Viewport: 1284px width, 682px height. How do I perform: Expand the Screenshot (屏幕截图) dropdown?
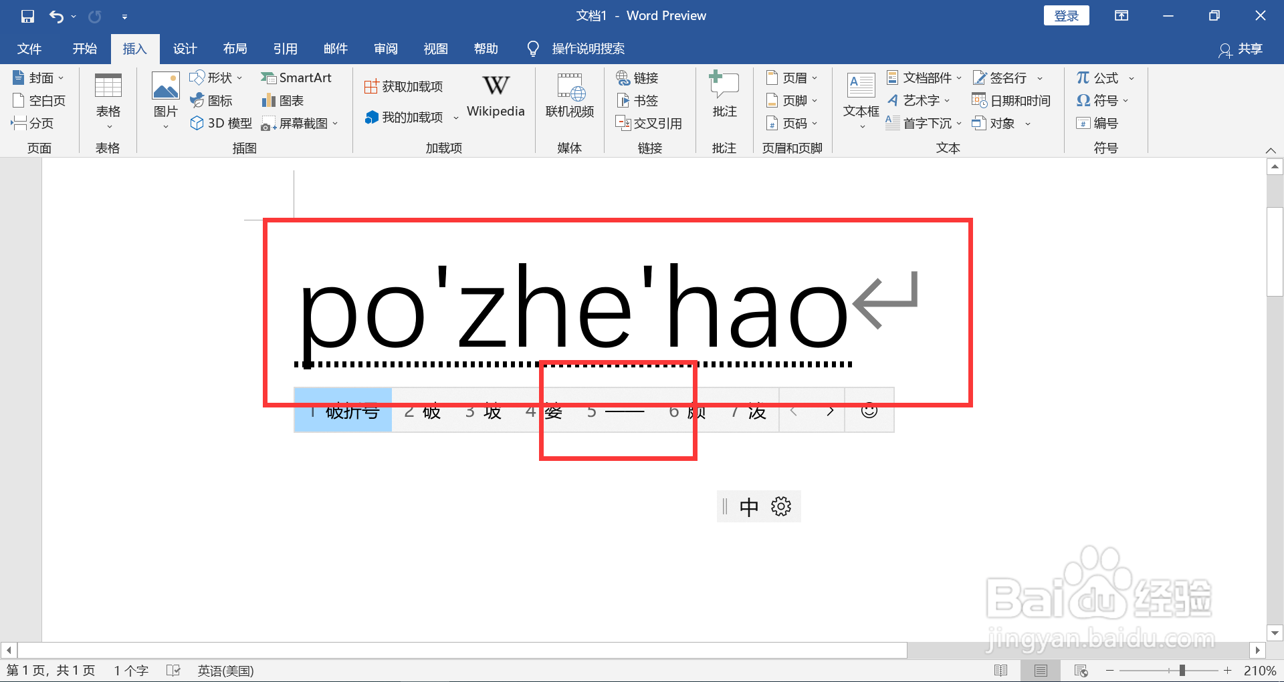click(x=335, y=123)
